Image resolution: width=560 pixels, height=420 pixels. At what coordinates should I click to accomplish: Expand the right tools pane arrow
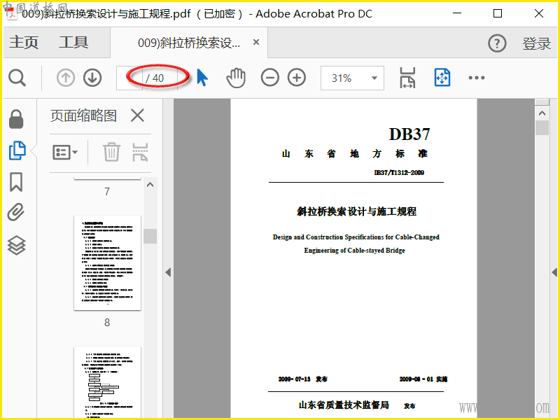coord(554,272)
